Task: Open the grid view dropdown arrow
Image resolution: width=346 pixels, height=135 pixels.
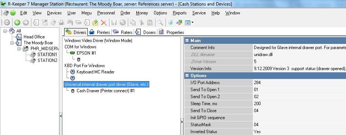Action: (193, 22)
